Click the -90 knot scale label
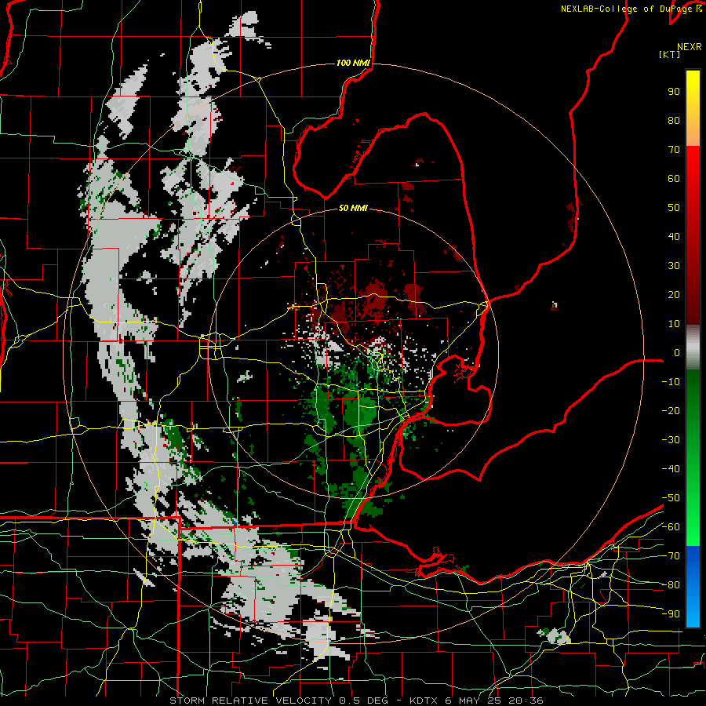Screen dimensions: 706x706 (x=671, y=614)
